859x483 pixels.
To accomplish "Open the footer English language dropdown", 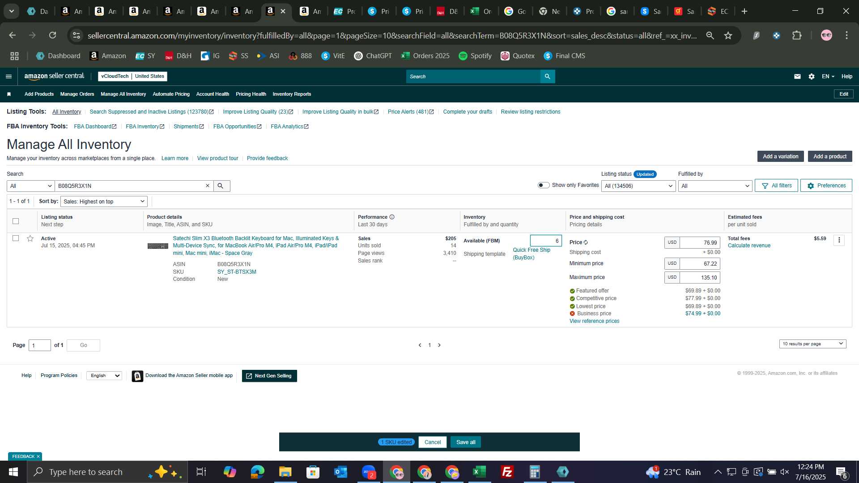I will 104,376.
